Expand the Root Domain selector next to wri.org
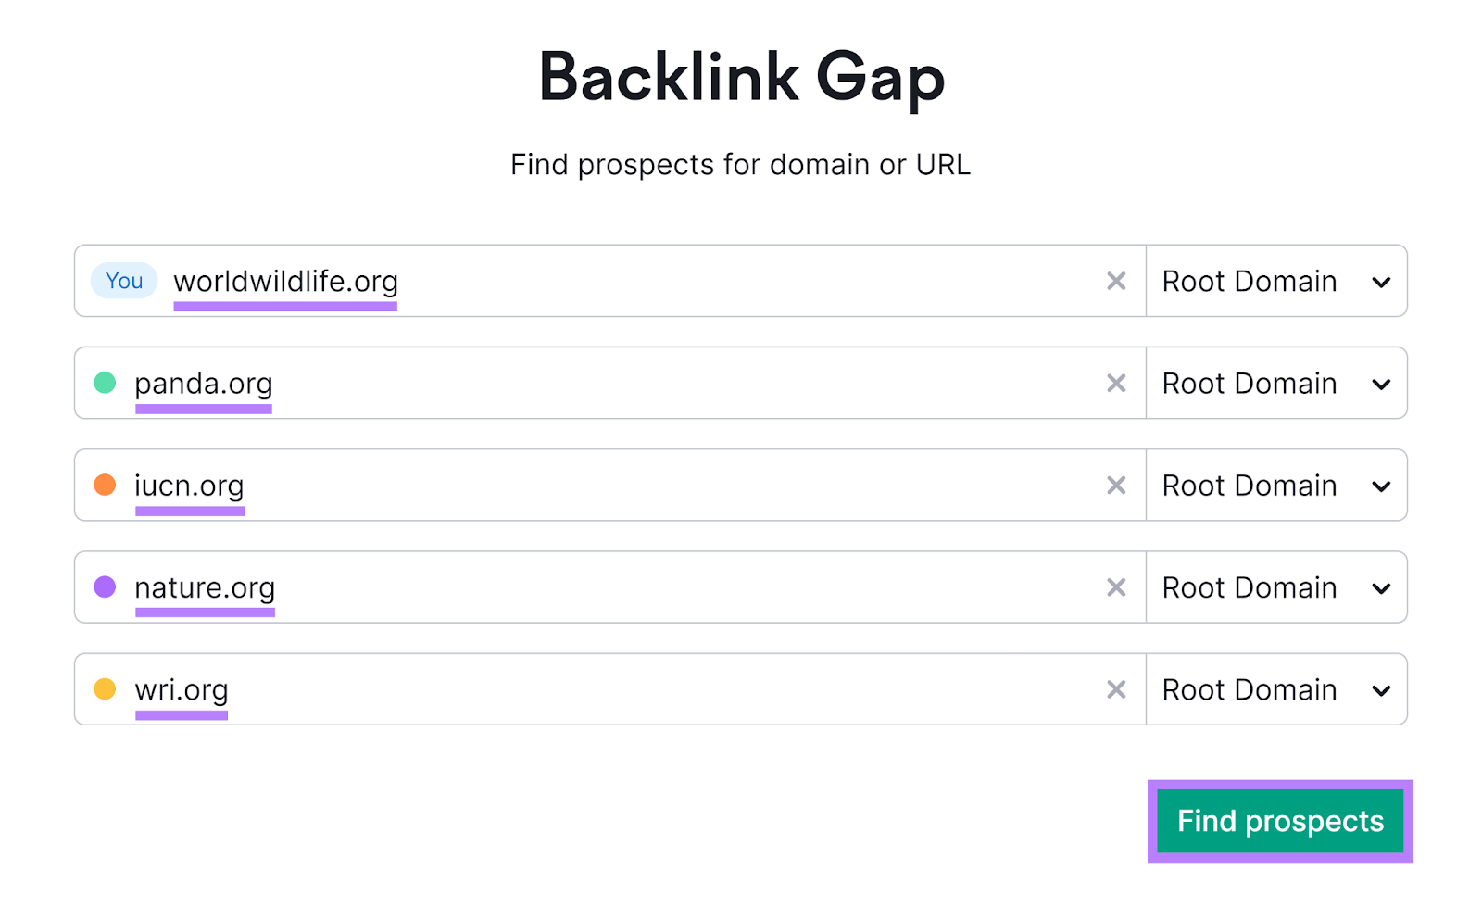The width and height of the screenshot is (1482, 908). coord(1276,688)
